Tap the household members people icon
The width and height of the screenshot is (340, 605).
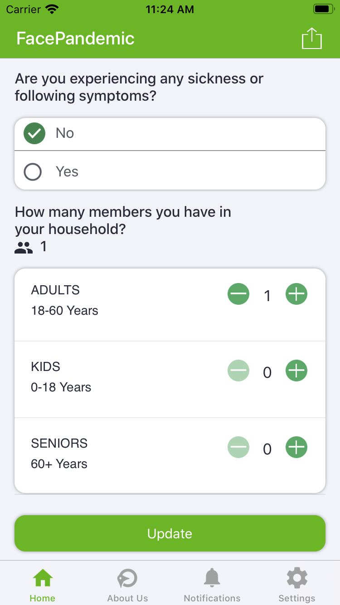24,248
